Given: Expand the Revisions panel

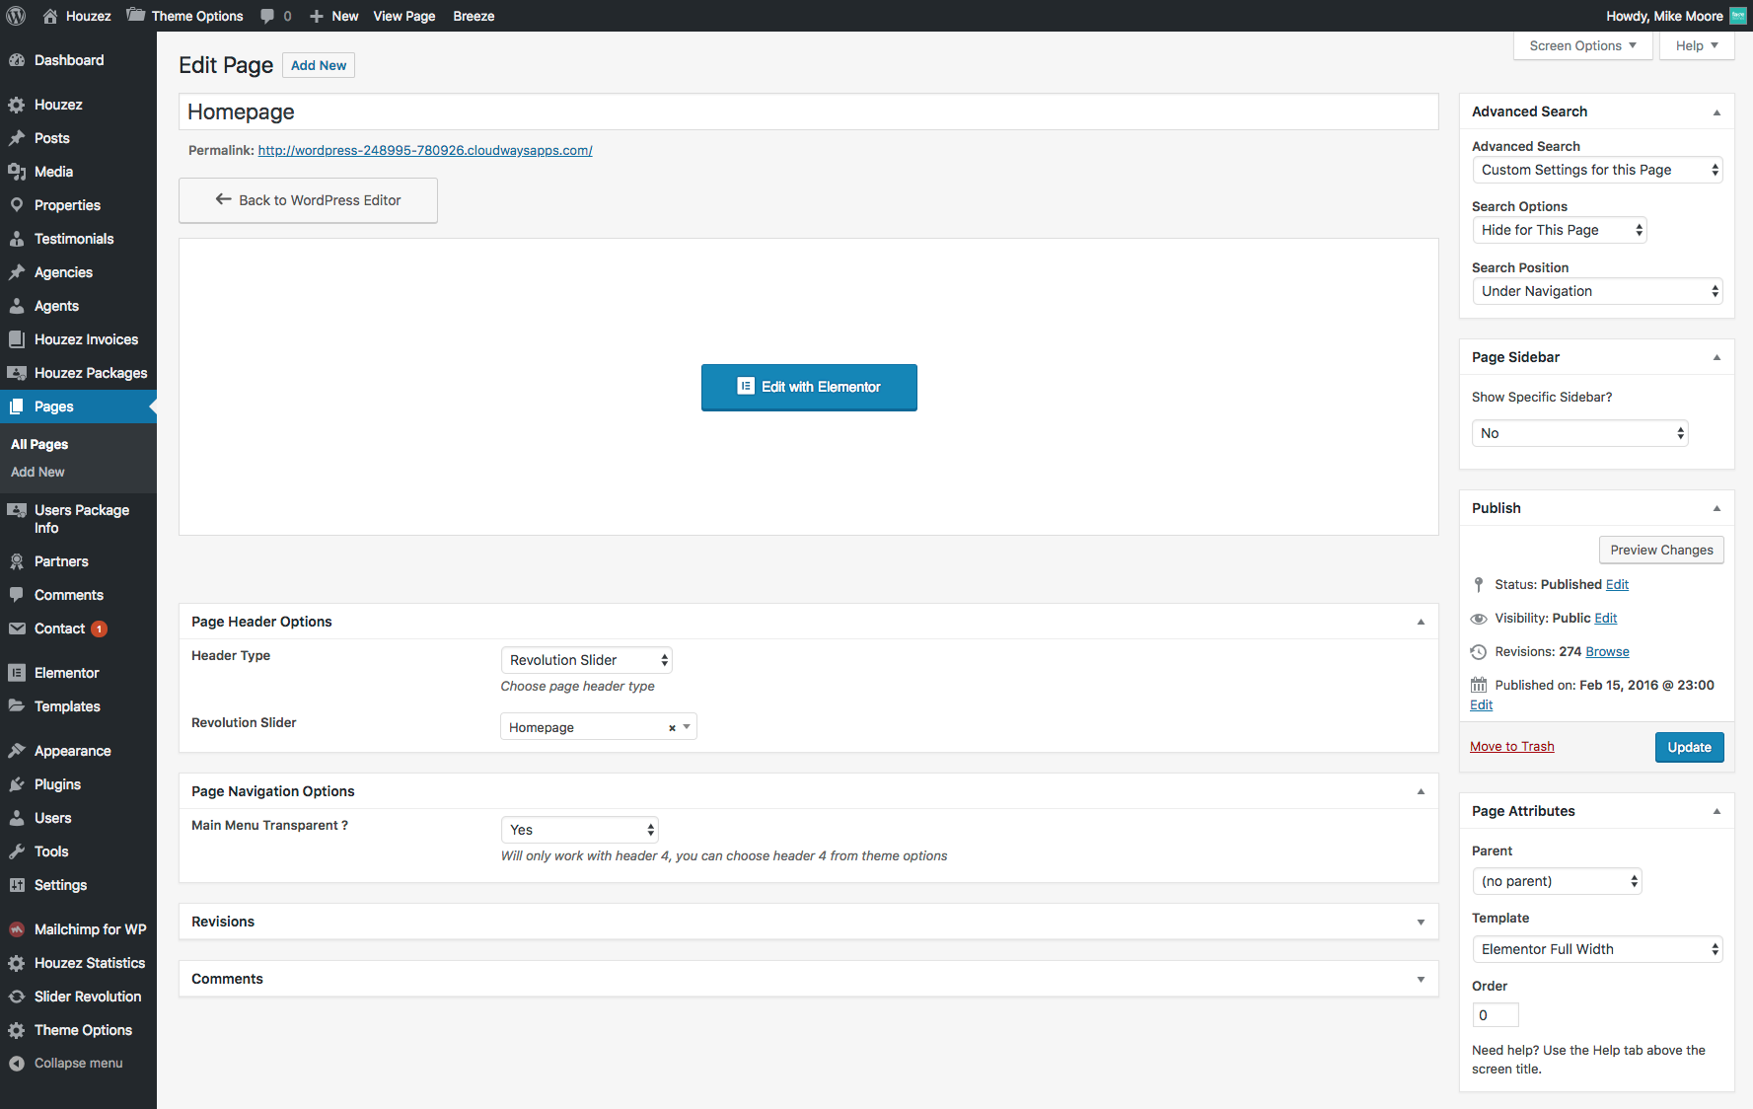Looking at the screenshot, I should [1421, 923].
